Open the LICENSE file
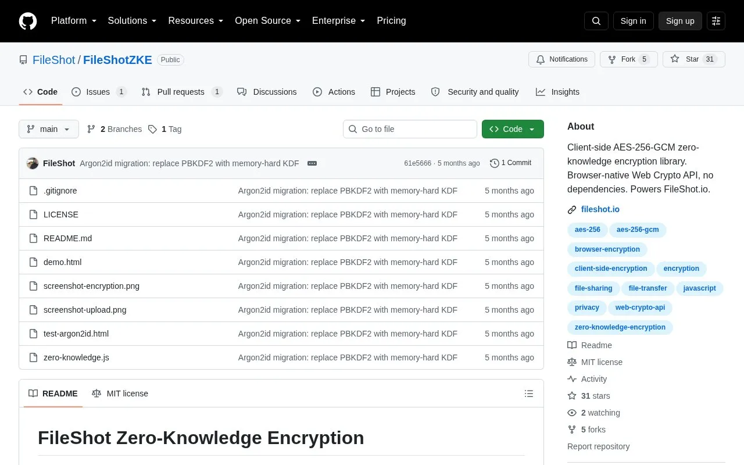 click(x=61, y=214)
